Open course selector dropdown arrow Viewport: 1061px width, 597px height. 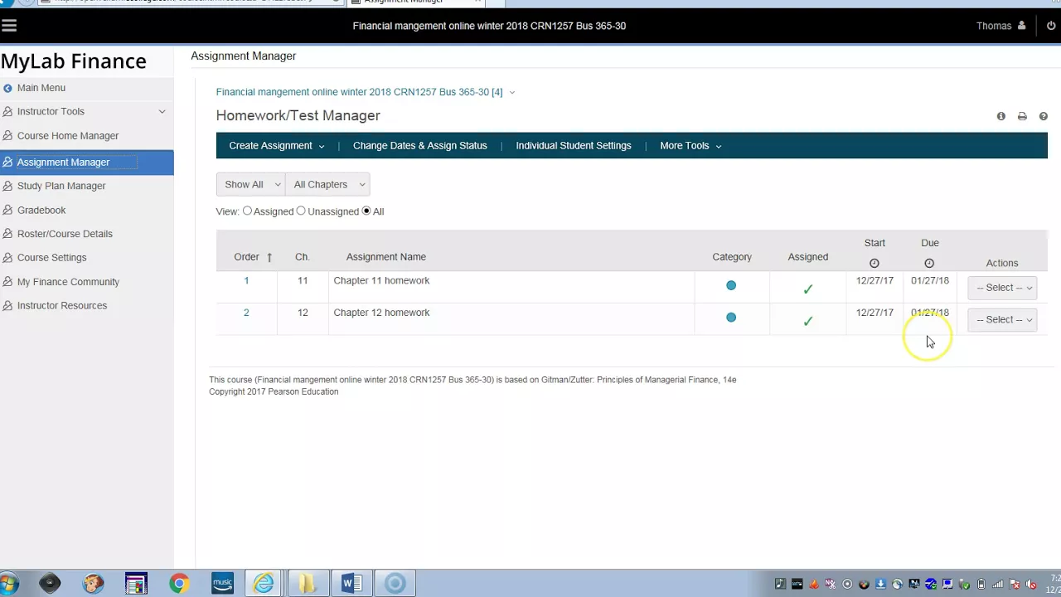(511, 93)
